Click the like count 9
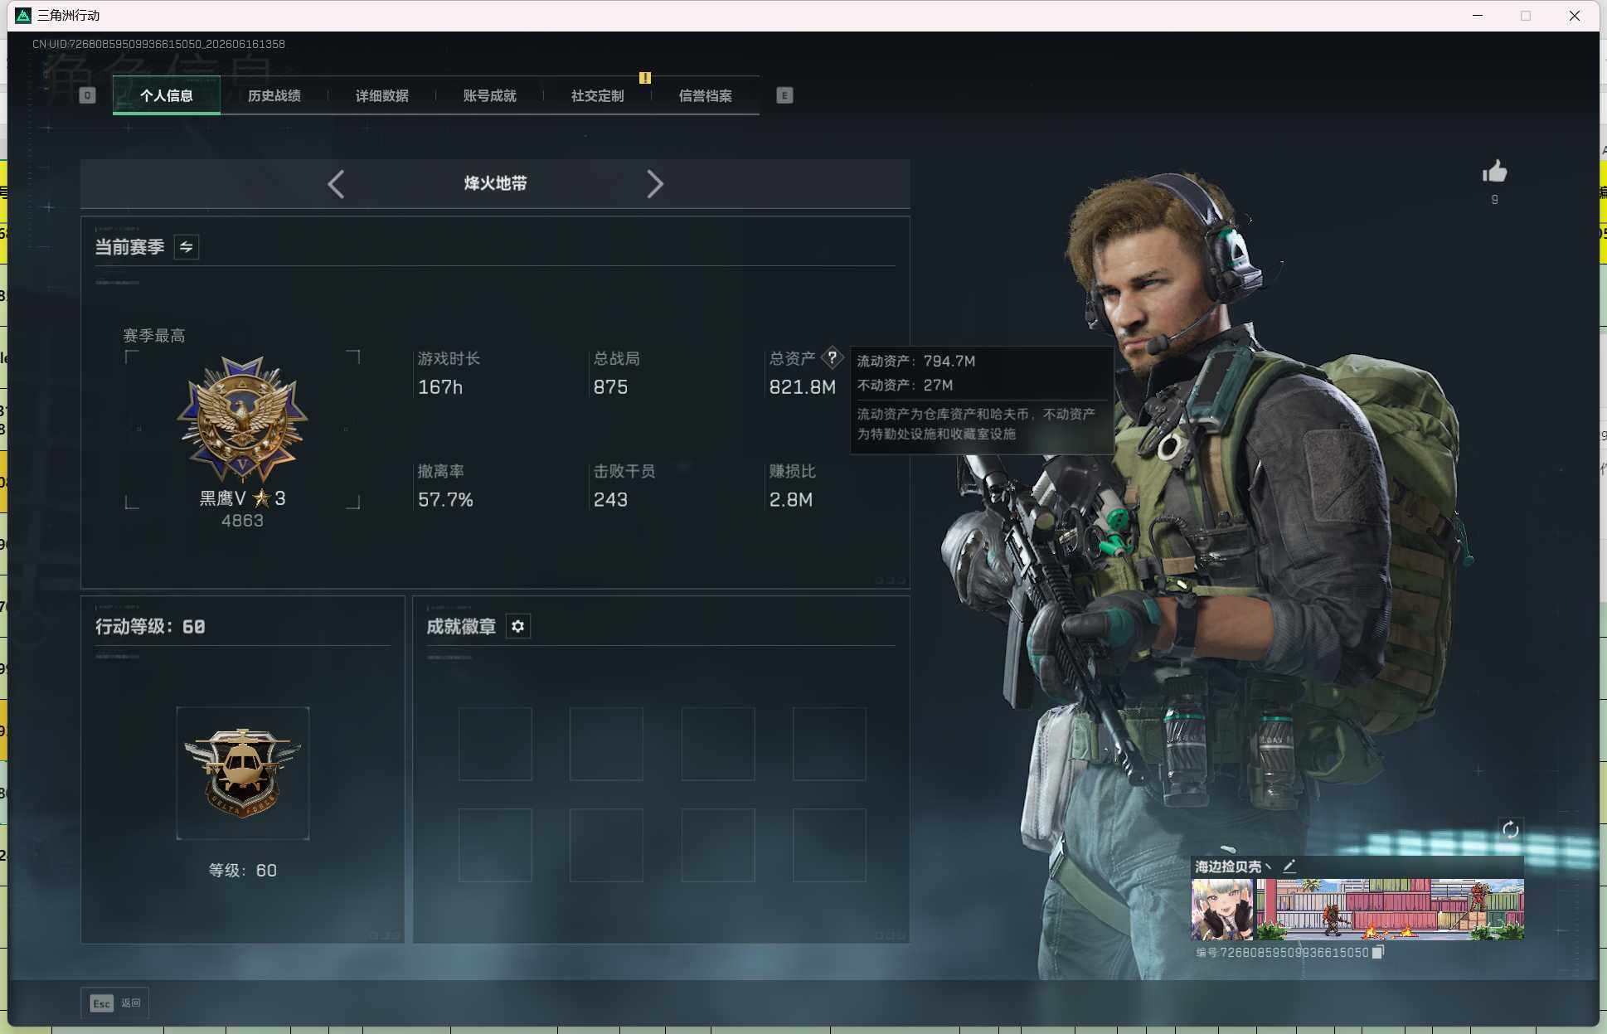 click(x=1494, y=199)
